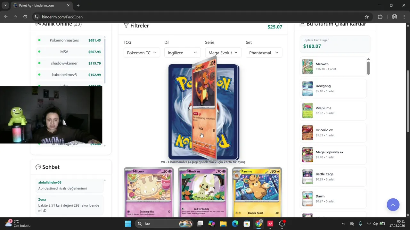This screenshot has width=410, height=230.
Task: Click the Mega Lopunny ex thumbnail
Action: [307, 155]
